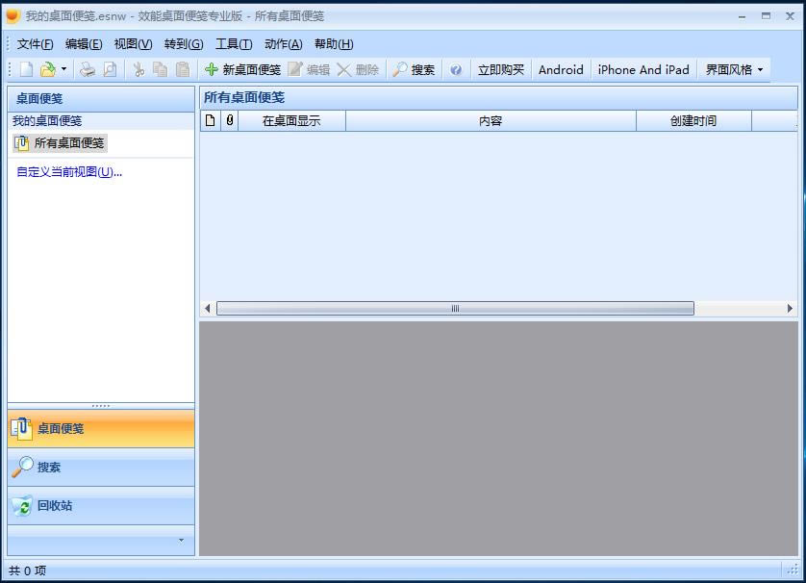Maximize the window
806x583 pixels.
point(766,16)
